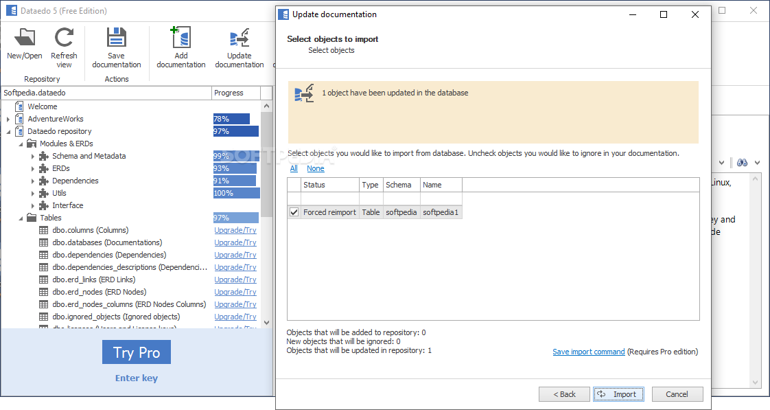Collapse the Modules & ERDs folder
The image size is (770, 410).
pos(21,144)
